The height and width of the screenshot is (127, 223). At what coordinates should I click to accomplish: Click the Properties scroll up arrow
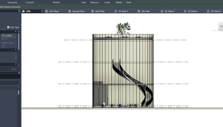click(x=18, y=31)
